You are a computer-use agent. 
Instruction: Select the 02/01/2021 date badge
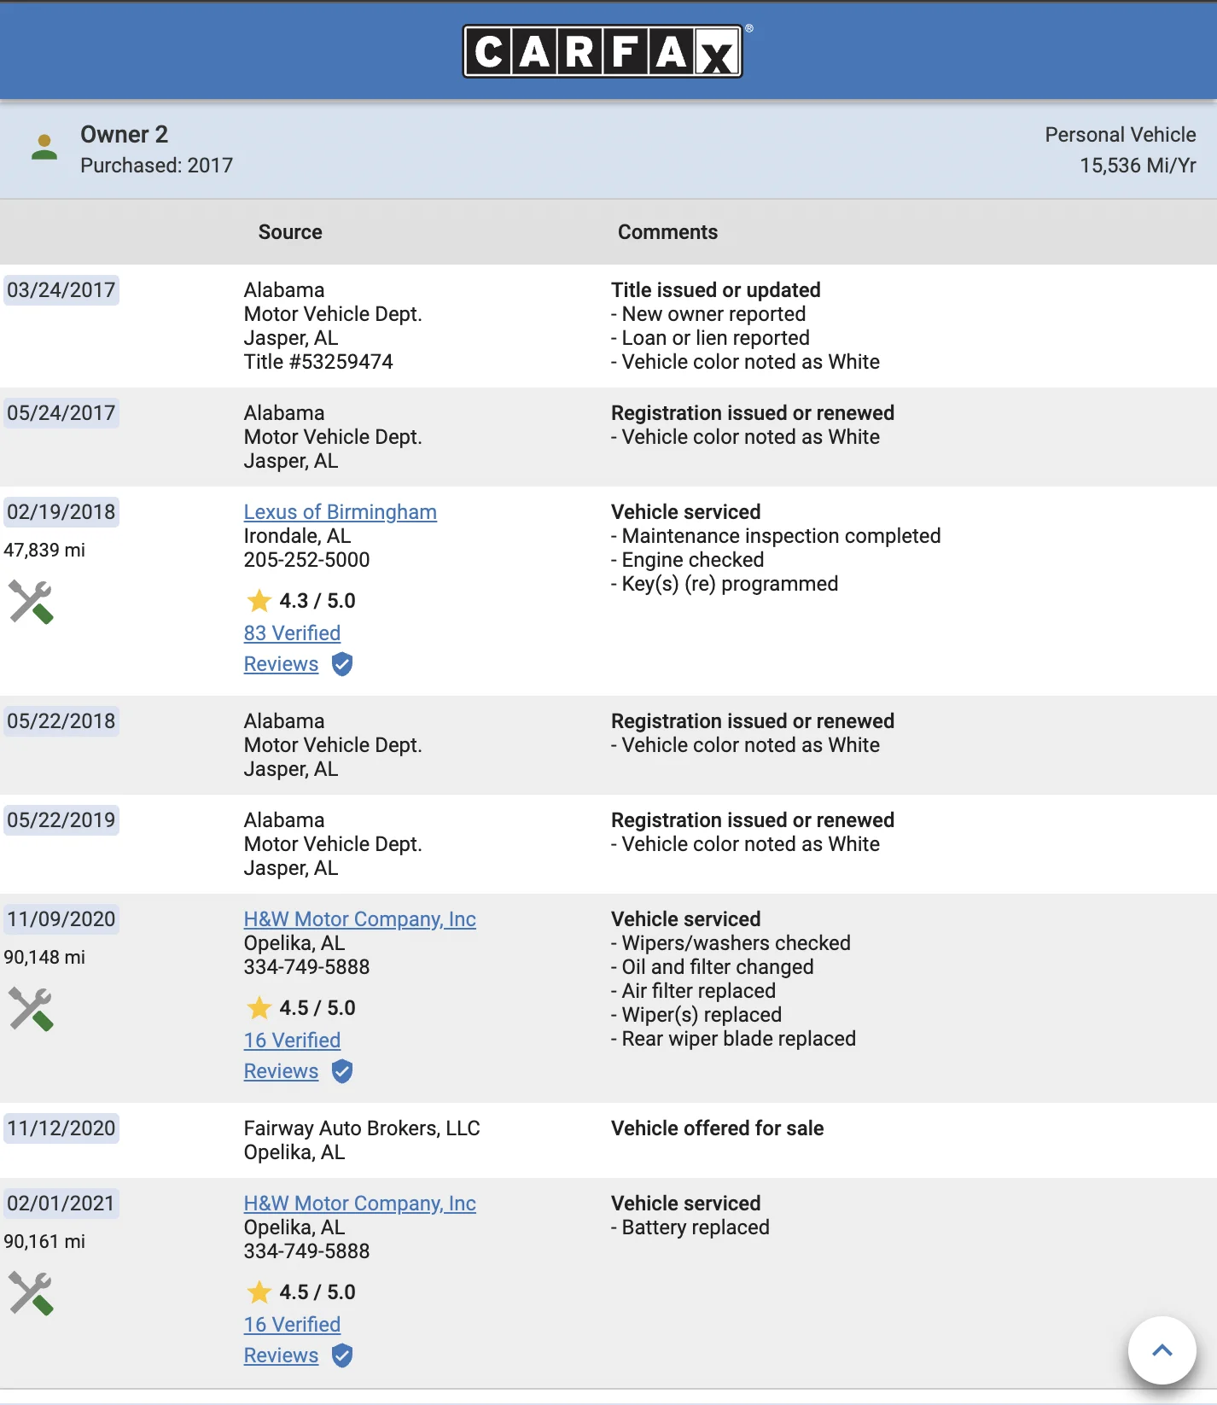[61, 1204]
